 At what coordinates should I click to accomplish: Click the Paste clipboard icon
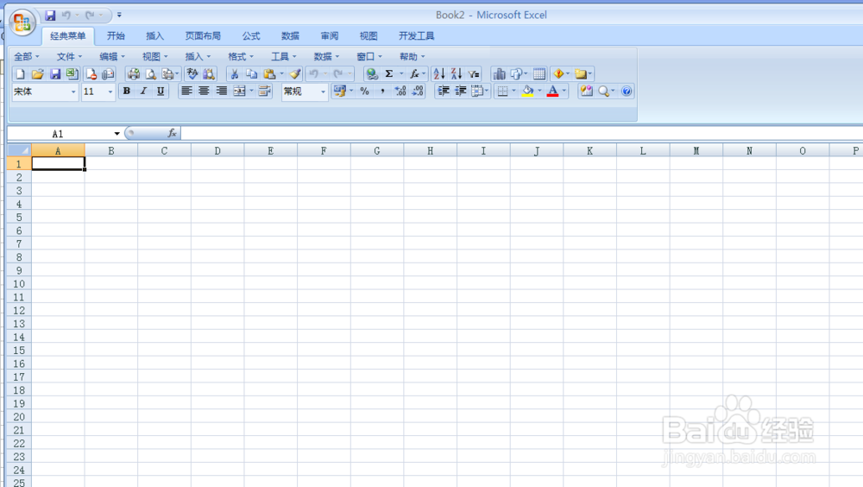pos(269,73)
